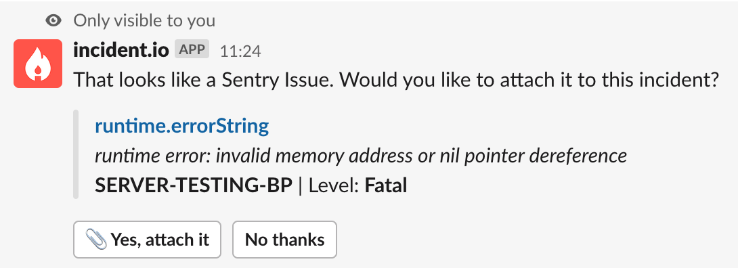Viewport: 738px width, 268px height.
Task: Click the paperclip icon on attach button
Action: (97, 240)
